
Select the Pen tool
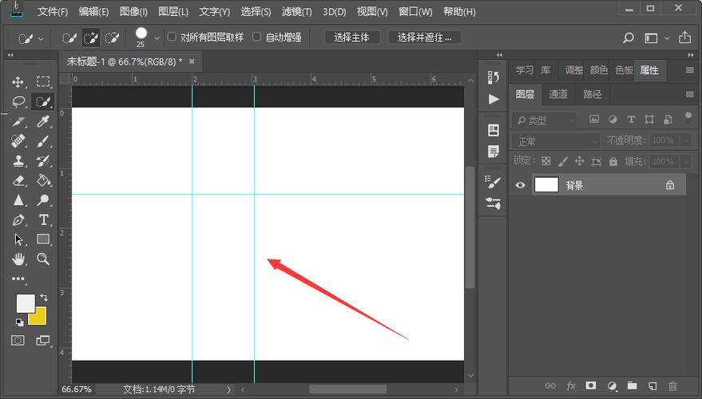[x=18, y=219]
